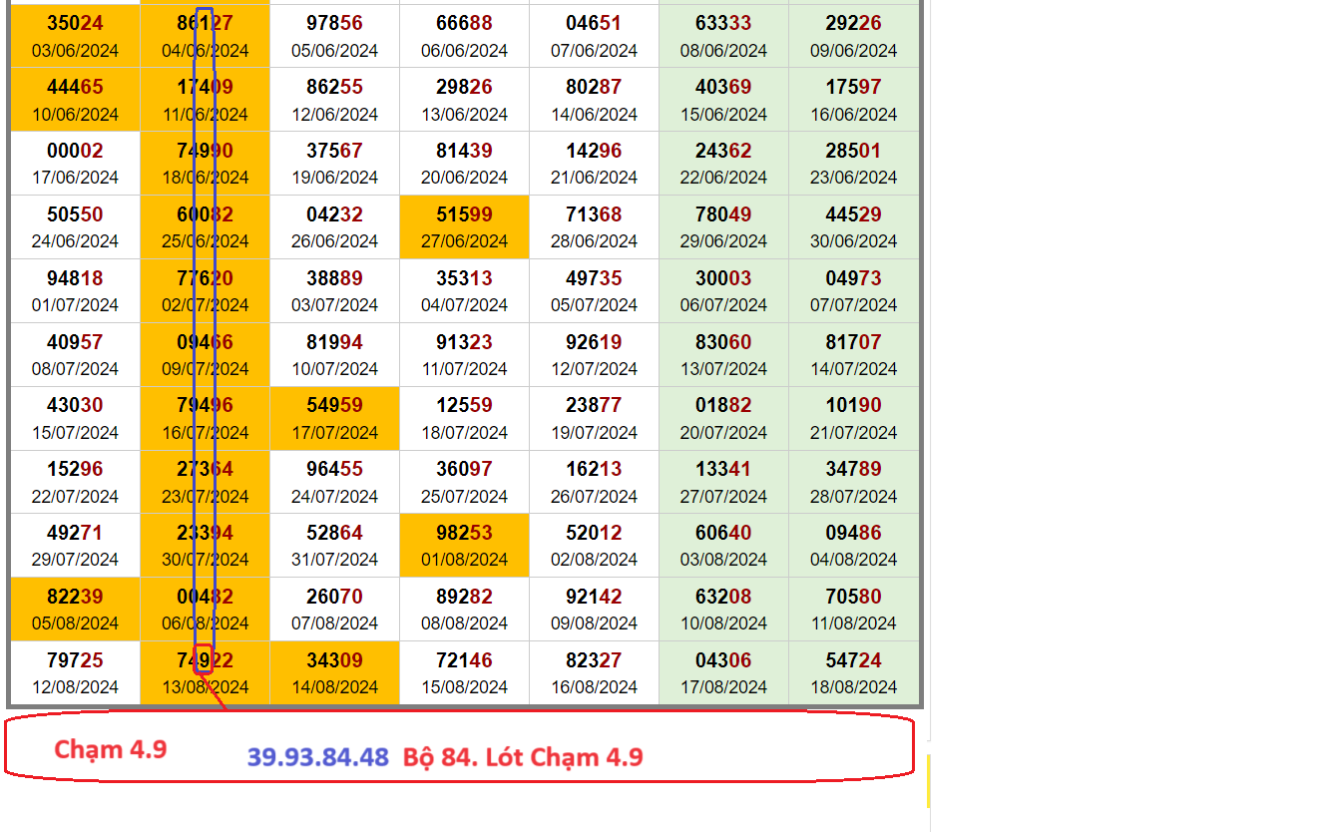This screenshot has width=1334, height=832.
Task: Click the cell dated 19/06/2024
Action: pos(334,164)
